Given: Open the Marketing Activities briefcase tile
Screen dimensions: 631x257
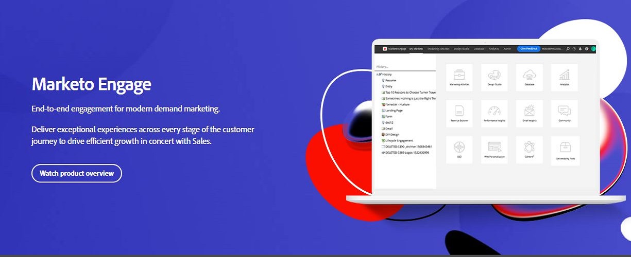Looking at the screenshot, I should tap(459, 77).
